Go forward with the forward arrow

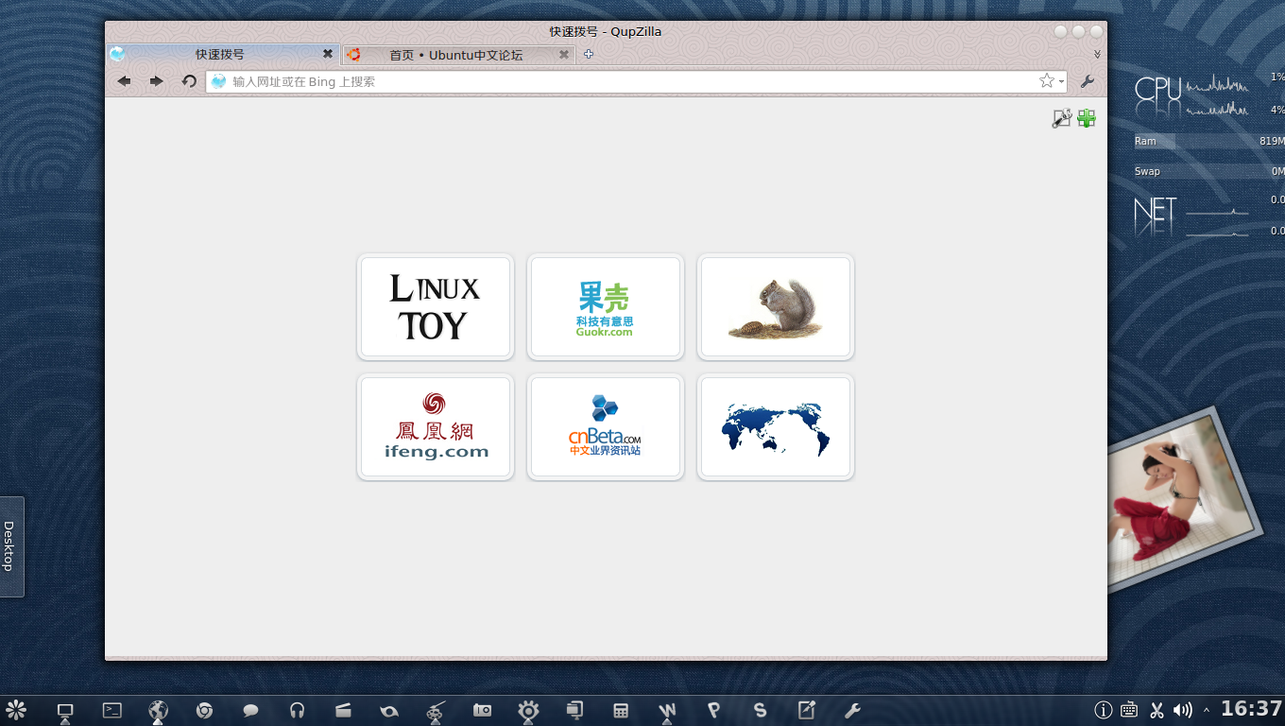(x=156, y=81)
